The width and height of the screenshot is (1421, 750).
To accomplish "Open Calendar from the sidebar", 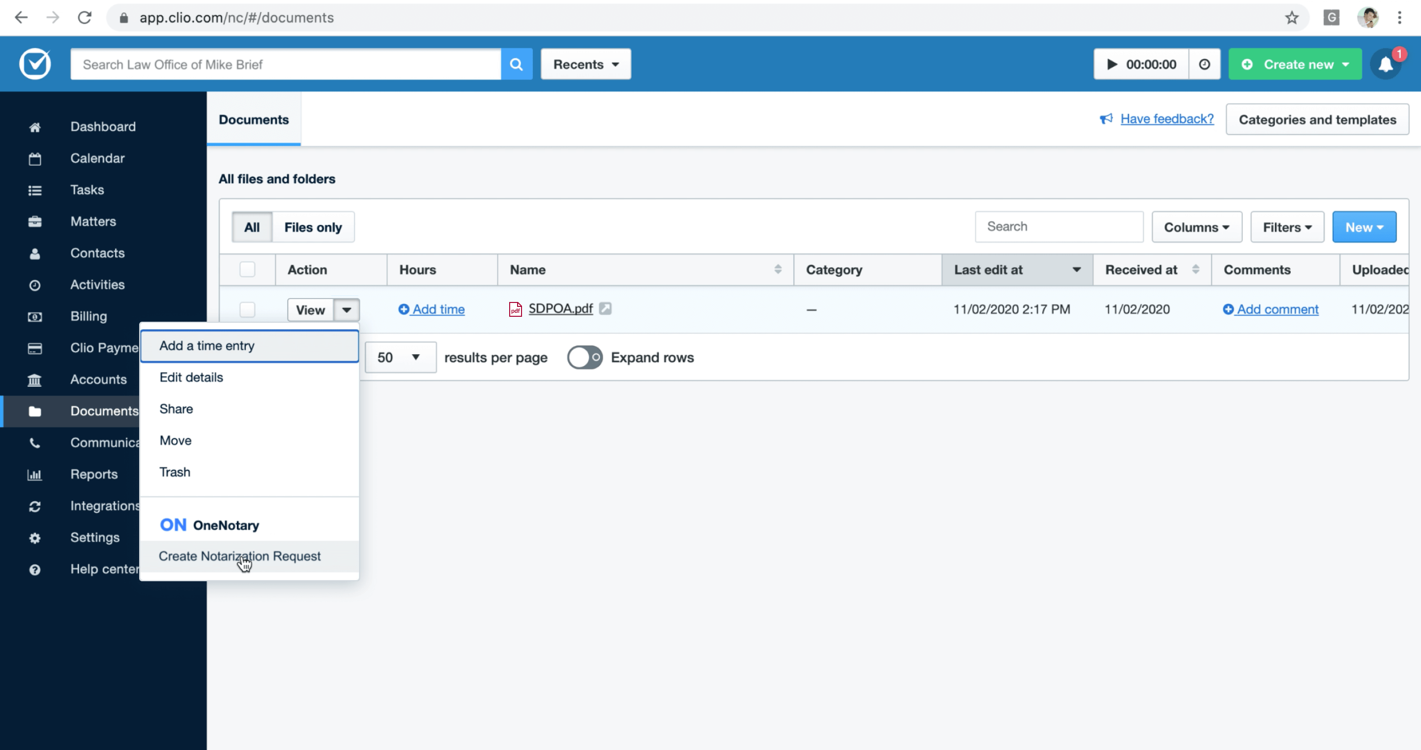I will click(x=97, y=158).
